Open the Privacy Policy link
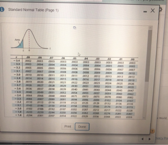168x145 pixels. (161, 138)
